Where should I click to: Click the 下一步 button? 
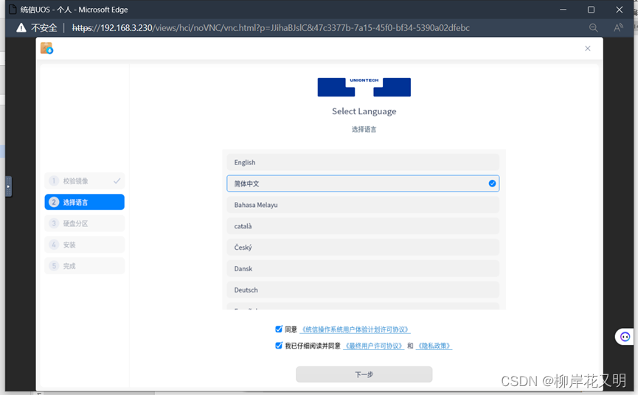coord(364,374)
